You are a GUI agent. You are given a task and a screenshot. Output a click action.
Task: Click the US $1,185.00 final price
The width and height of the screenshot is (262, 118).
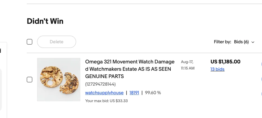(x=225, y=62)
